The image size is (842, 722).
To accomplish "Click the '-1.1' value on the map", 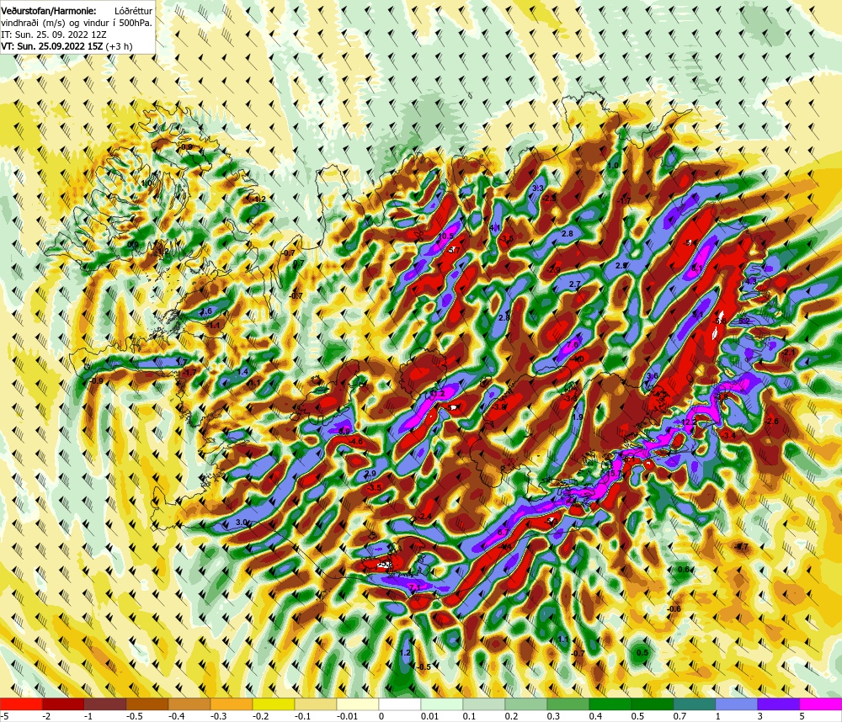I will pos(214,326).
